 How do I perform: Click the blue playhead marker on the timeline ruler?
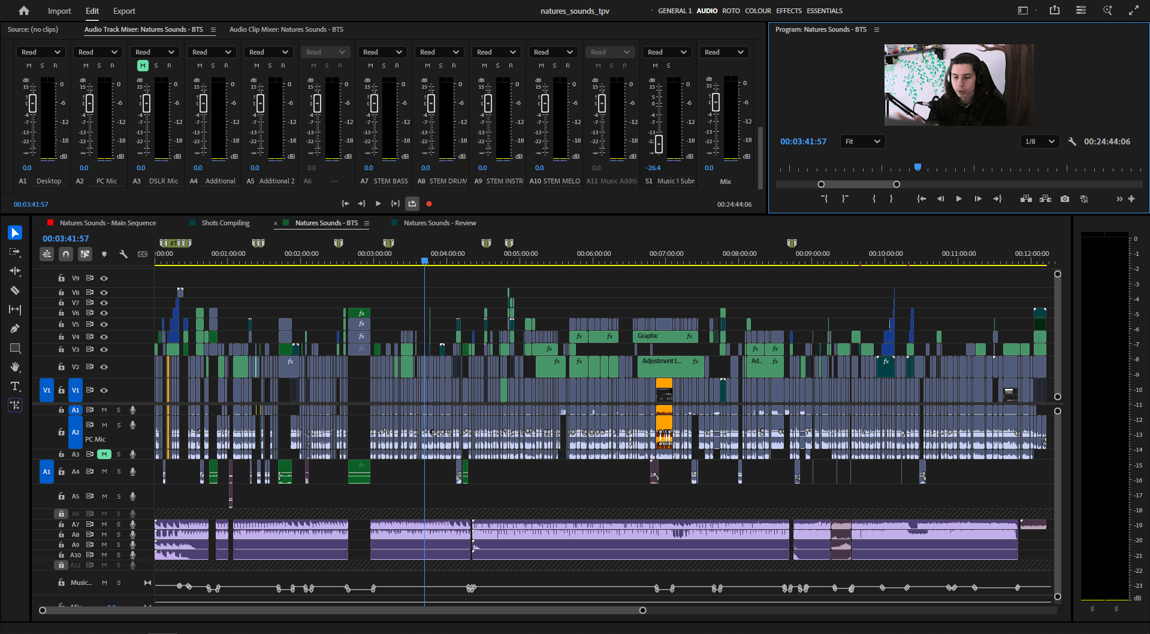point(424,261)
